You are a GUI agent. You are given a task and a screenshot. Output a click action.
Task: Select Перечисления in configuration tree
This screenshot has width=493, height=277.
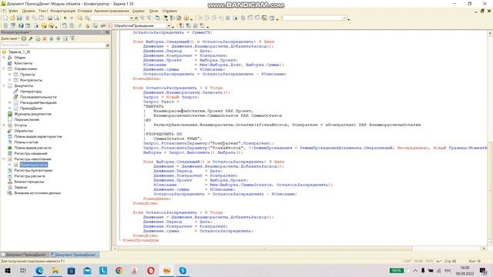[x=27, y=120]
